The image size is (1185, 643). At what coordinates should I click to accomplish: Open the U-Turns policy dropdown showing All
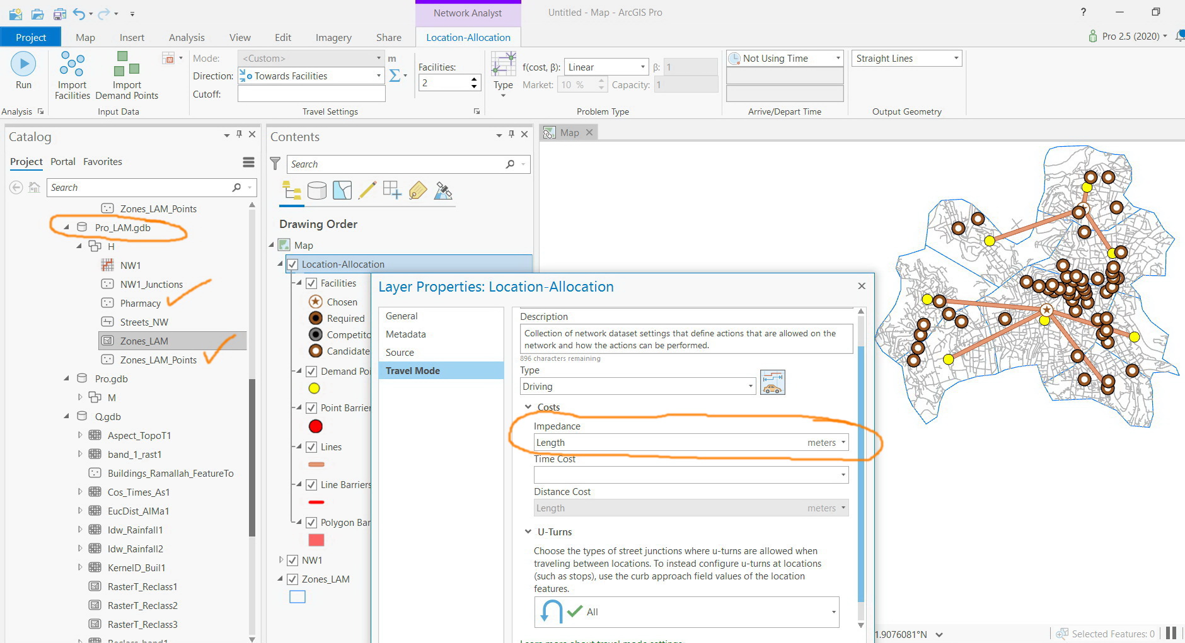click(x=686, y=612)
